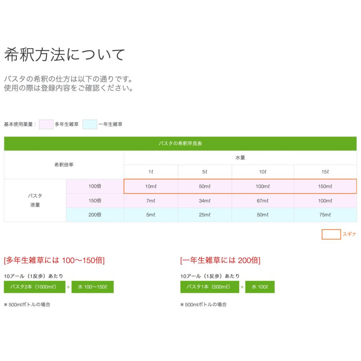Select the 15ℓ water column header
The height and width of the screenshot is (361, 361).
tap(326, 171)
